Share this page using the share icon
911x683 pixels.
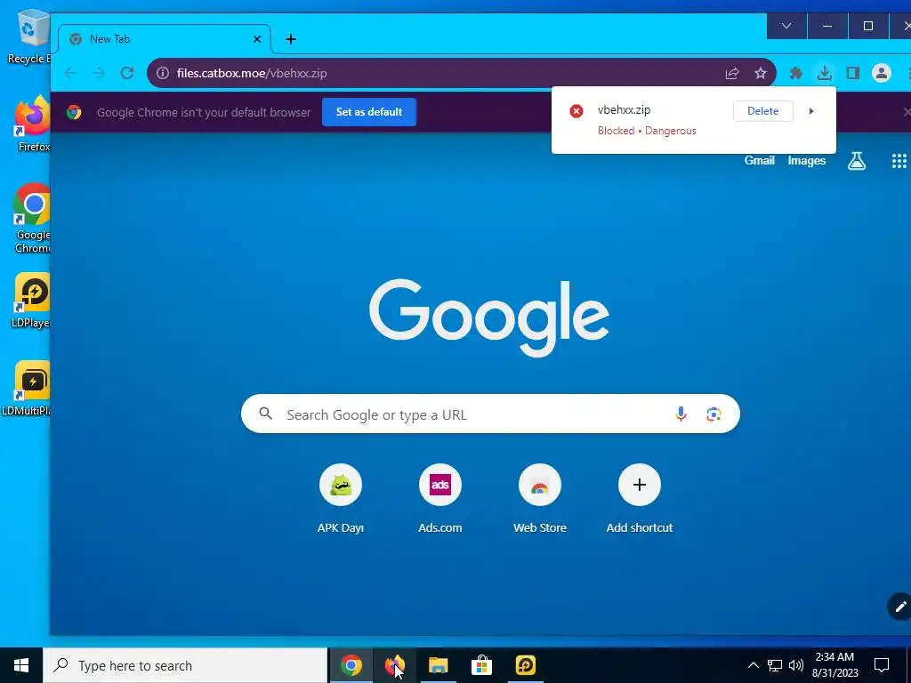pos(732,73)
